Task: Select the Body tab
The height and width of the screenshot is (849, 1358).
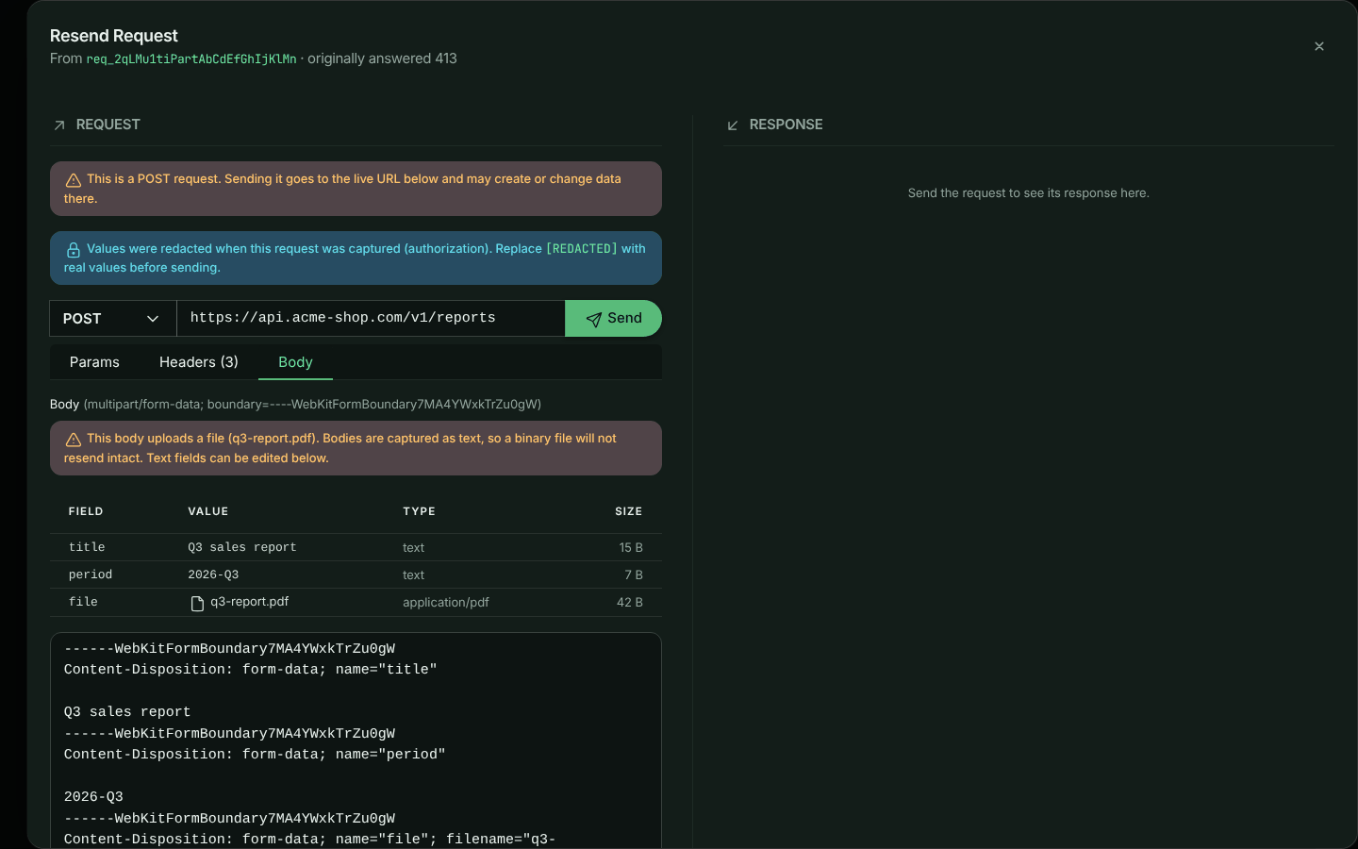Action: (295, 362)
